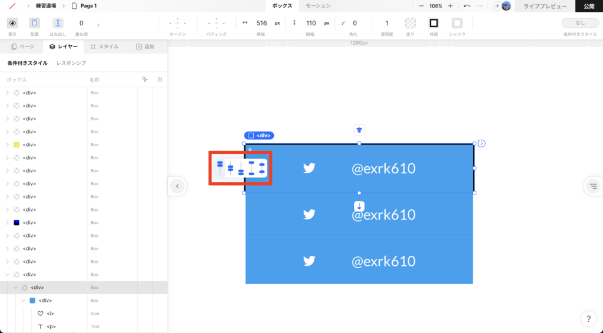This screenshot has height=333, width=603.
Task: Open the 枠線 border swatch
Action: [x=433, y=23]
